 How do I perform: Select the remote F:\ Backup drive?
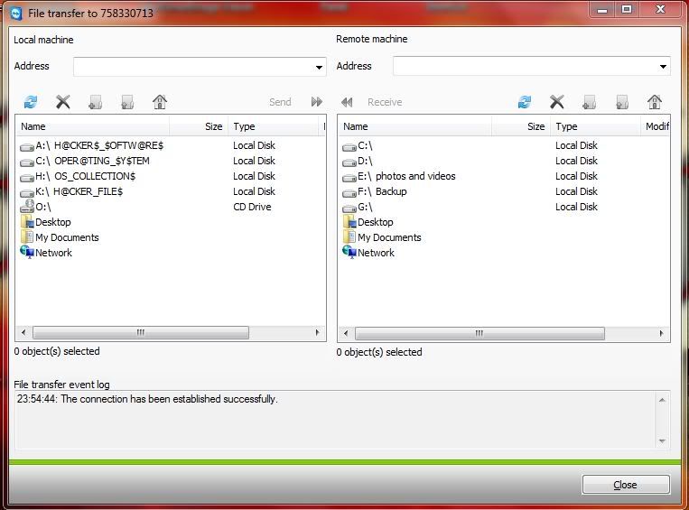pos(382,191)
